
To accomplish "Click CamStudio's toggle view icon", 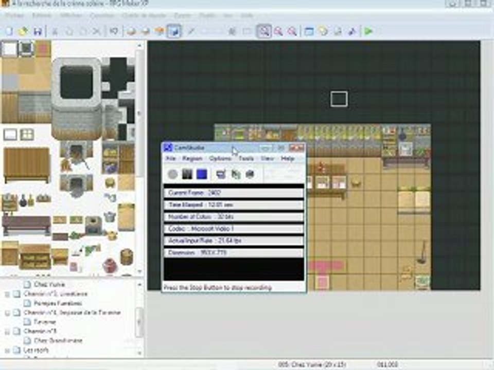I will [x=221, y=174].
